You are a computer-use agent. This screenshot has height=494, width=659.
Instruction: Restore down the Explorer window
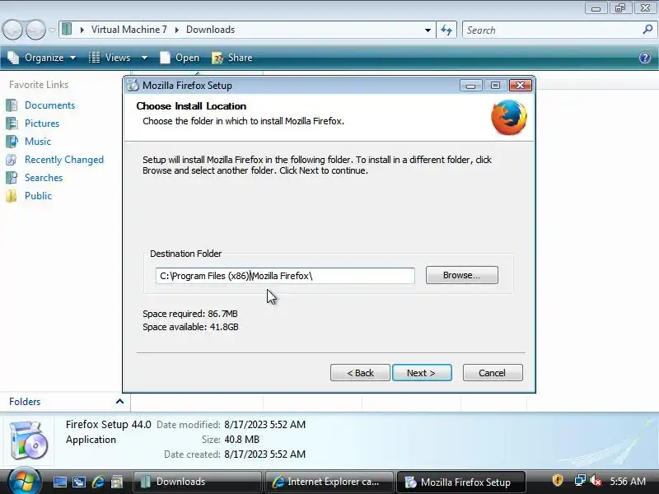click(x=620, y=7)
